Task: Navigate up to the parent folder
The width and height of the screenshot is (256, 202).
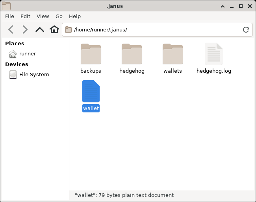Action: [40, 29]
